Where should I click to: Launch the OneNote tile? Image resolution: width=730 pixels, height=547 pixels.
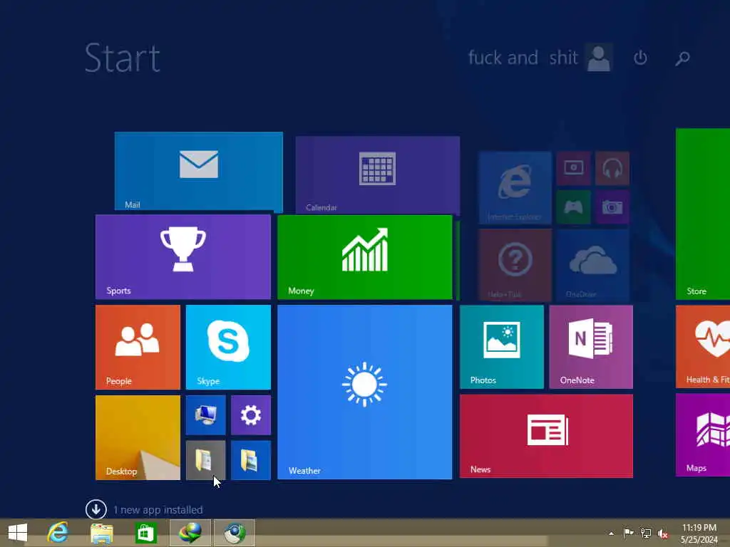coord(591,347)
